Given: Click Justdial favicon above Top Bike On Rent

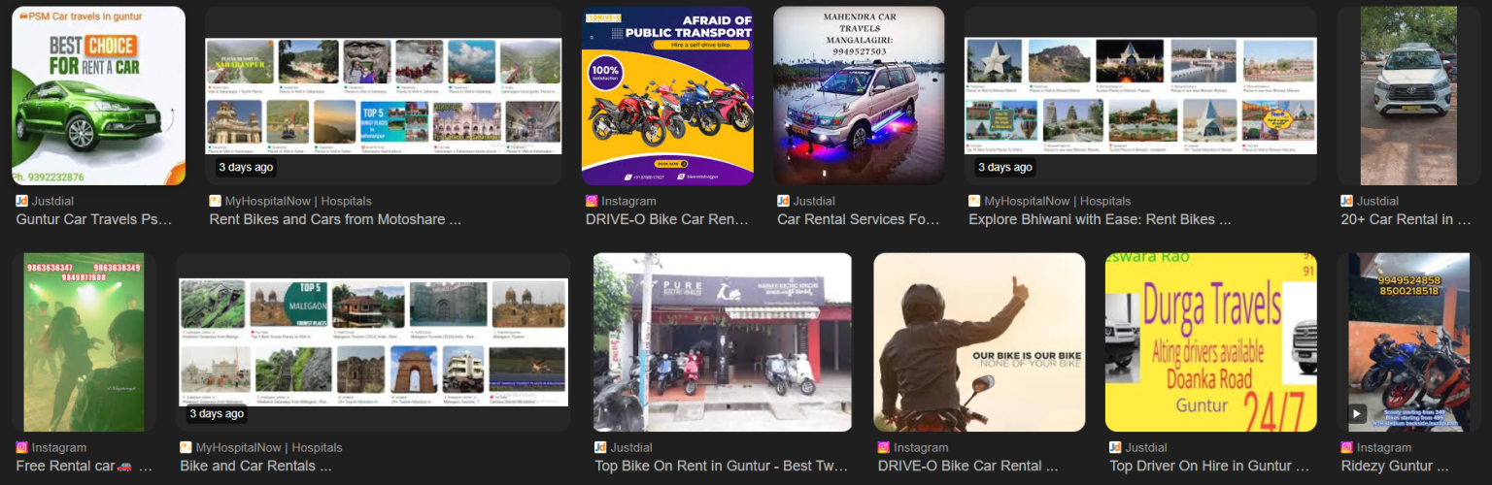Looking at the screenshot, I should pyautogui.click(x=600, y=447).
